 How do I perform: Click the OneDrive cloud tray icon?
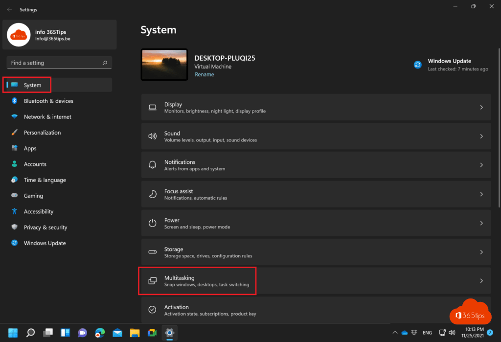(x=405, y=333)
